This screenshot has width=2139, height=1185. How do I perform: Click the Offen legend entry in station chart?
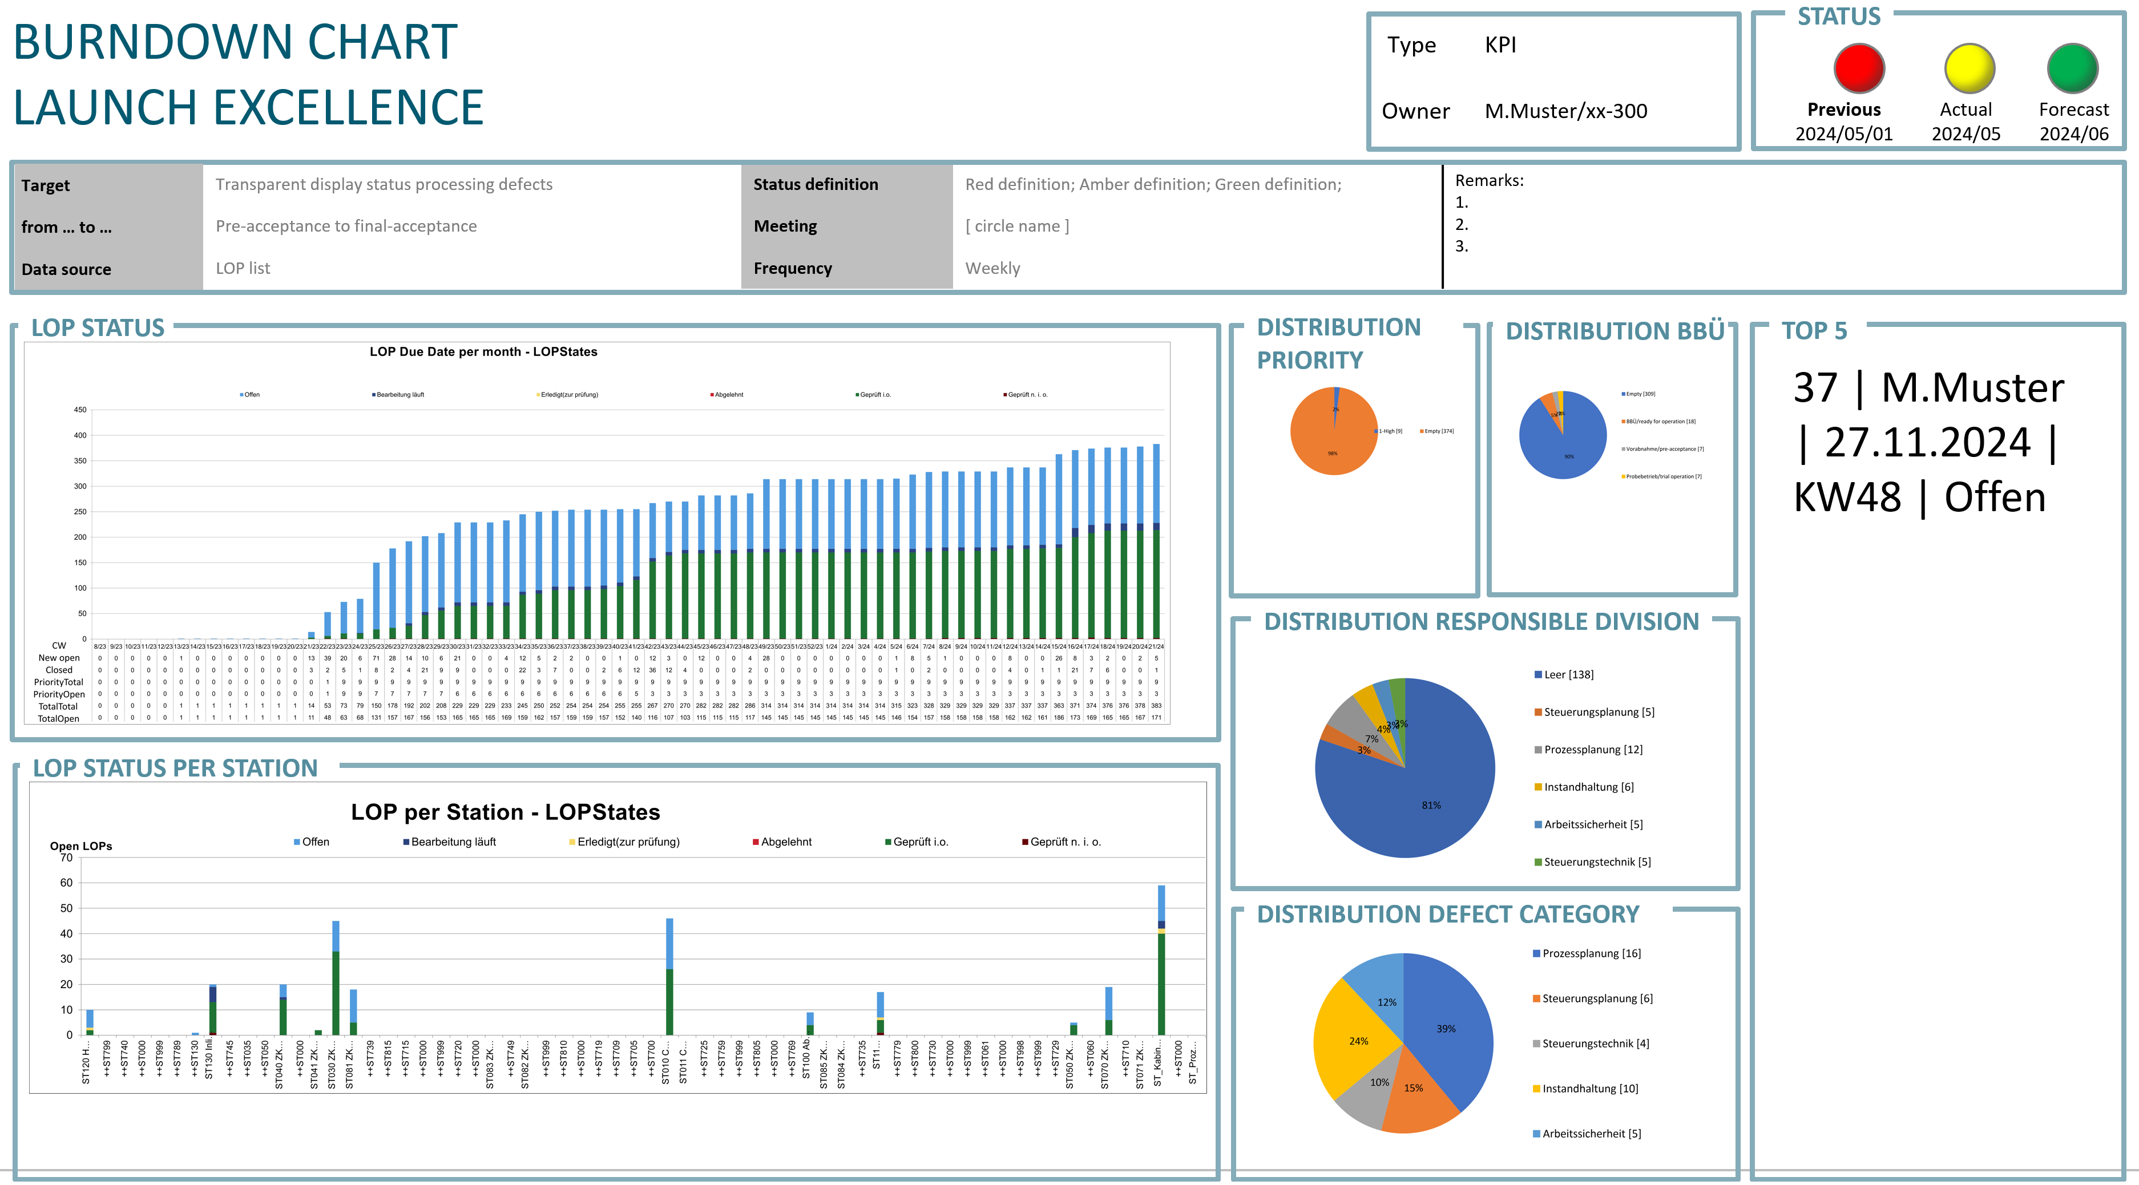(x=312, y=842)
